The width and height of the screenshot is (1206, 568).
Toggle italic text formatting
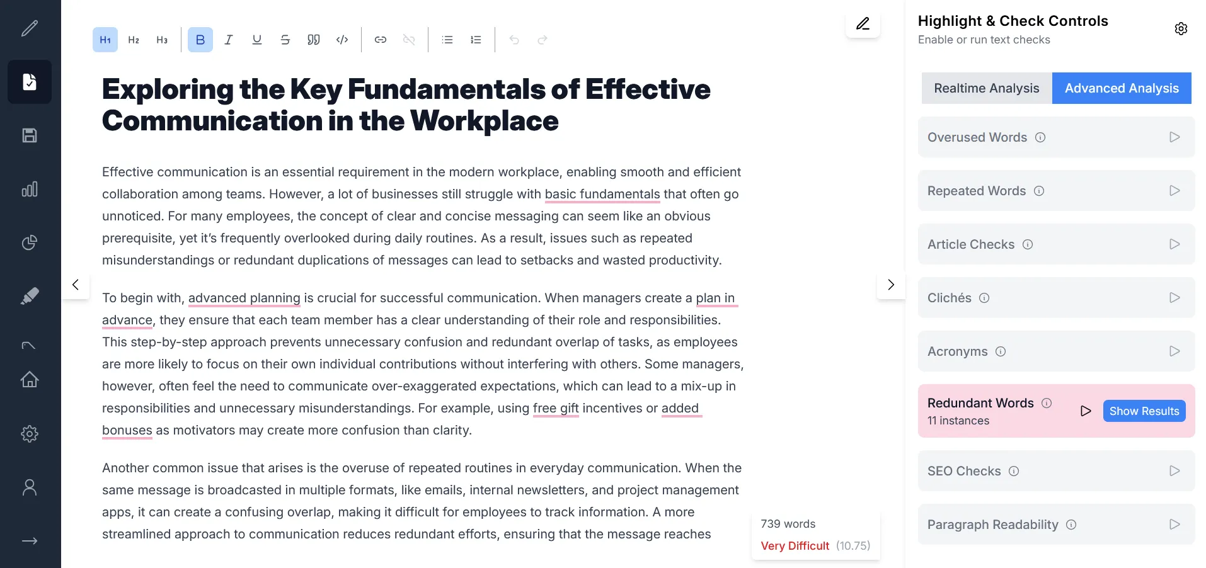[x=228, y=40]
